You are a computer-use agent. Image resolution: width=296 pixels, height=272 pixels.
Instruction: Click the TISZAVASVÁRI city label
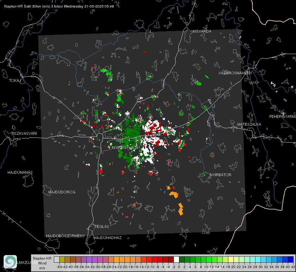24,134
